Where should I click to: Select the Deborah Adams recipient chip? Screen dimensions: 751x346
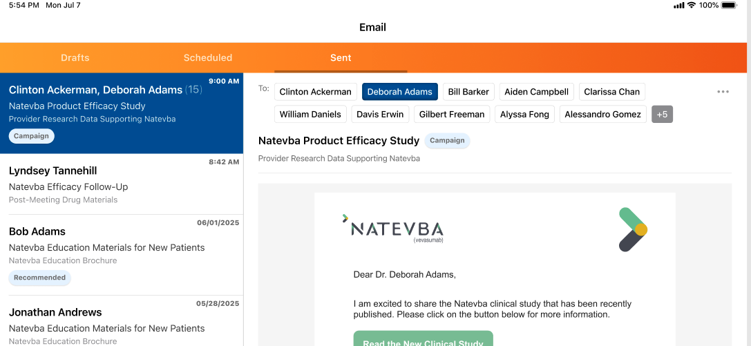(399, 92)
